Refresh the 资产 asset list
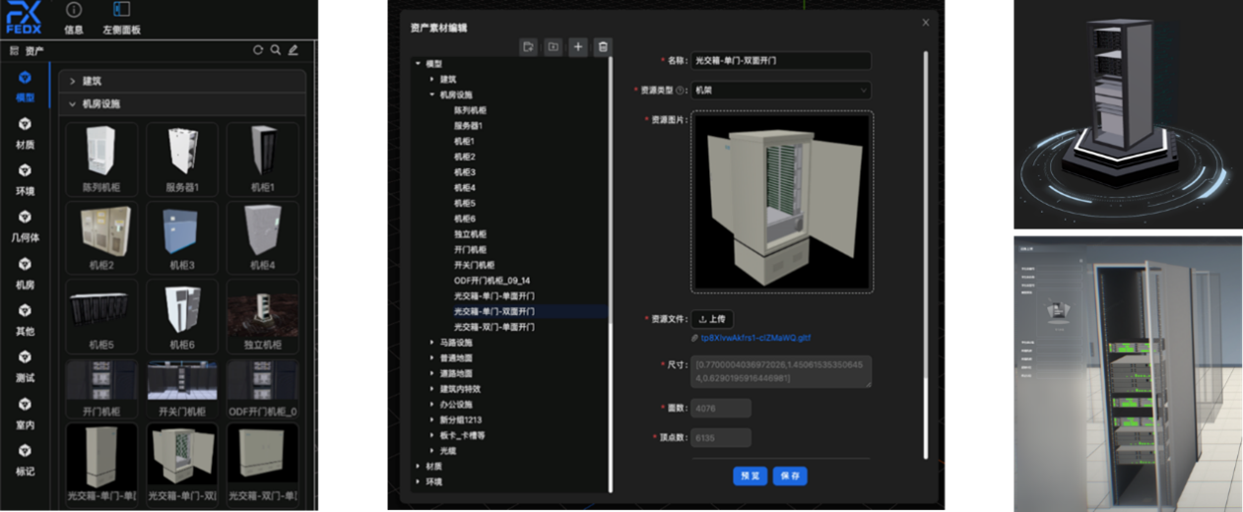The image size is (1243, 512). [258, 50]
